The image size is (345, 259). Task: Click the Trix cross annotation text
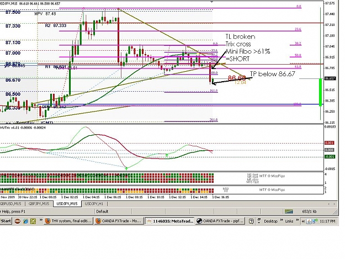(238, 44)
